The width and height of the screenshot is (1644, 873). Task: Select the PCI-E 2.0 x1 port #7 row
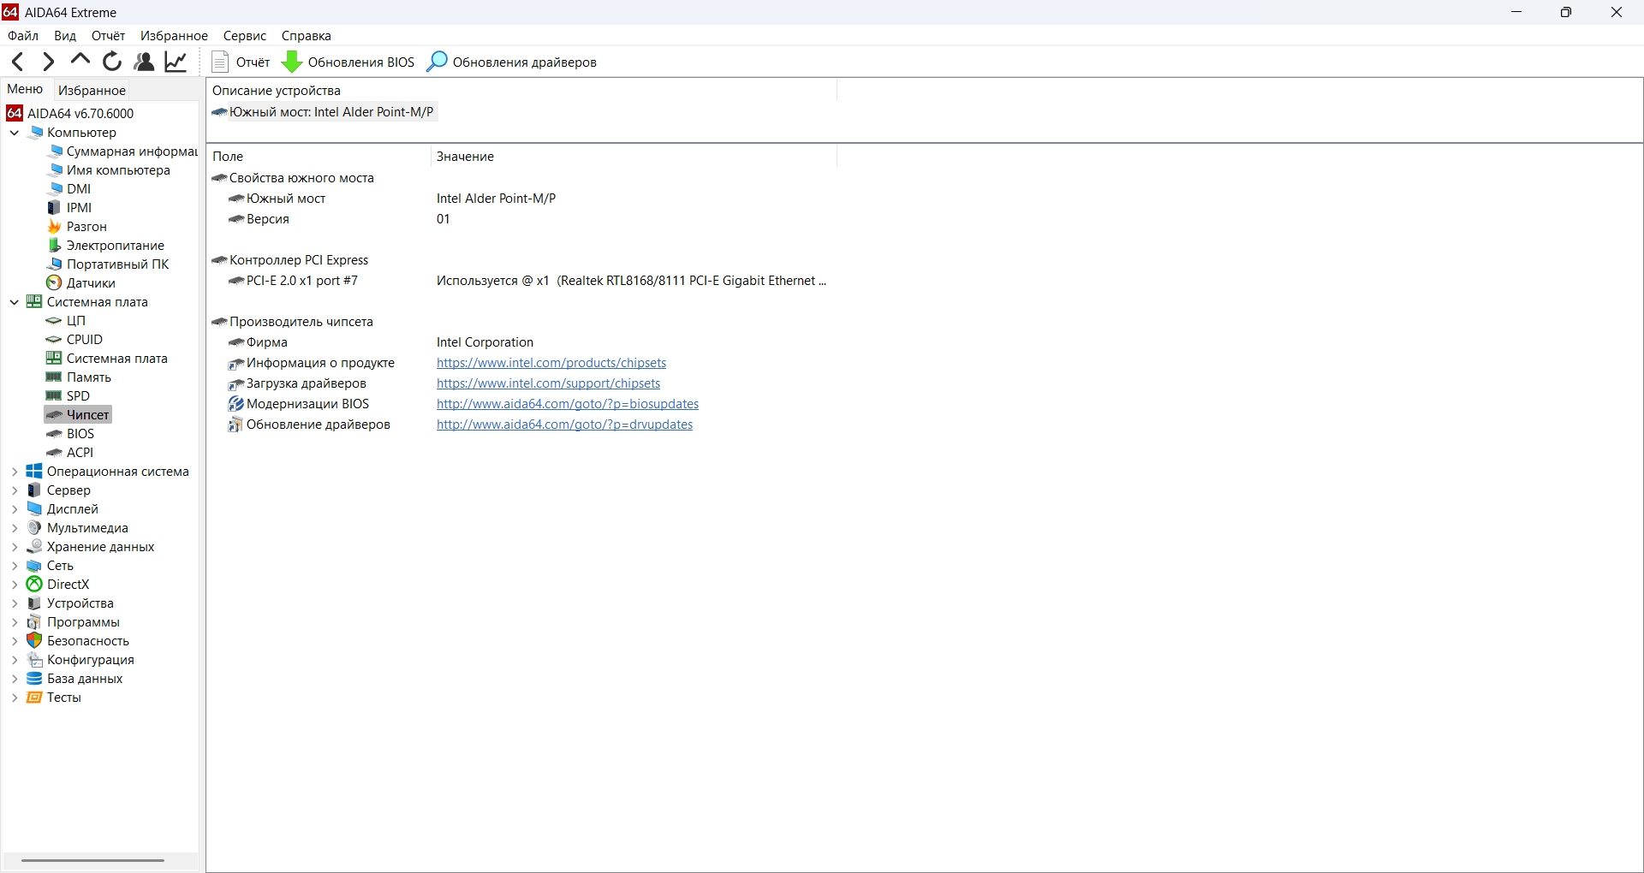coord(522,281)
